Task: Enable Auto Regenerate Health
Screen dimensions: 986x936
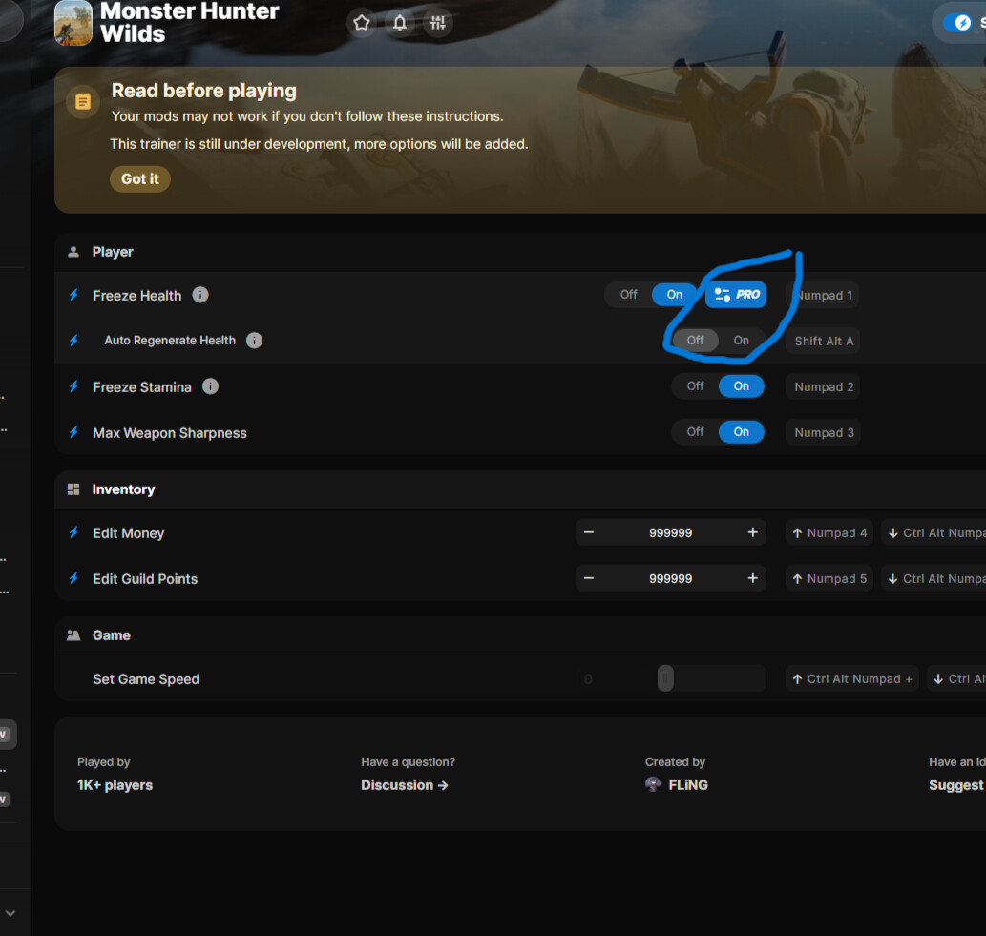Action: click(x=741, y=341)
